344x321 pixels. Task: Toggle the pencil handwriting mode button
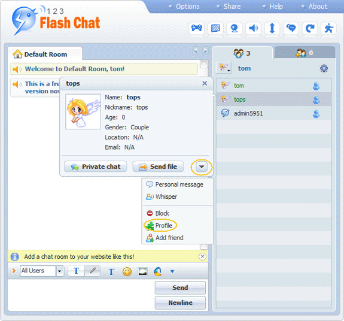tap(93, 271)
